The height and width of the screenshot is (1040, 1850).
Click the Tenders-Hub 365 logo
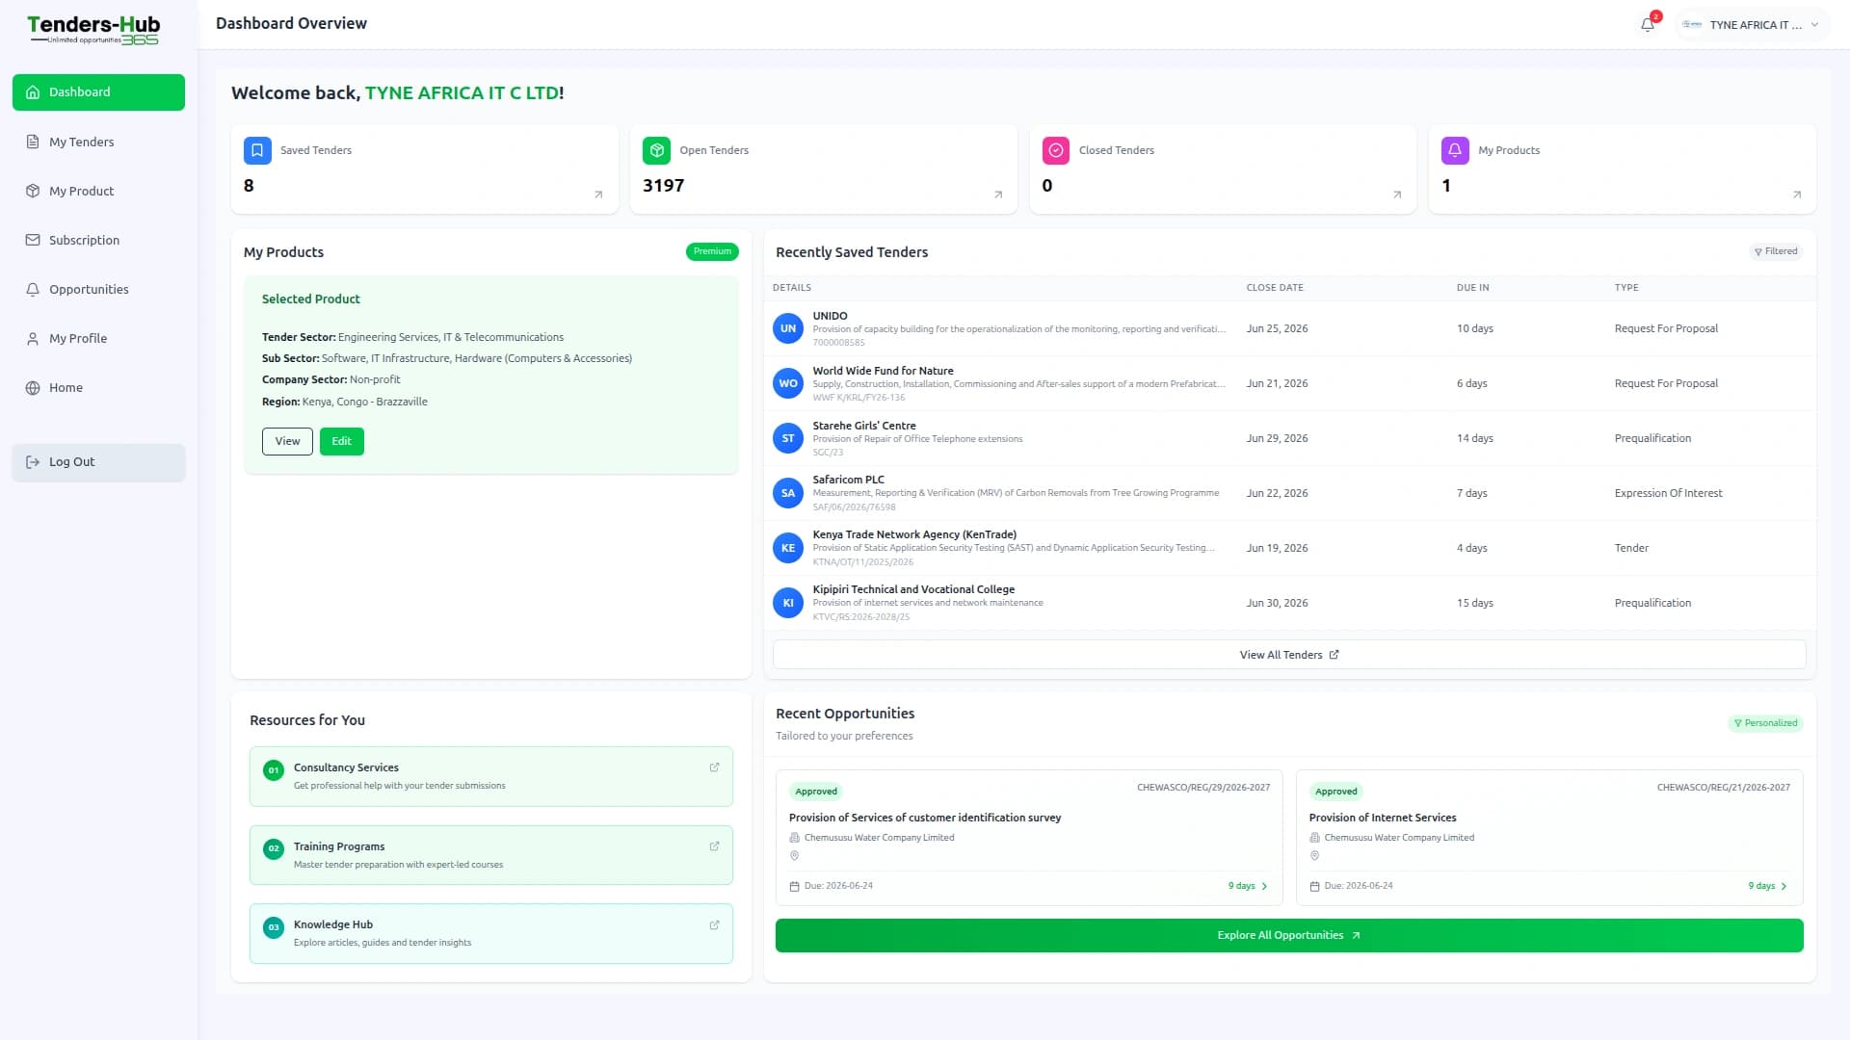(x=94, y=30)
